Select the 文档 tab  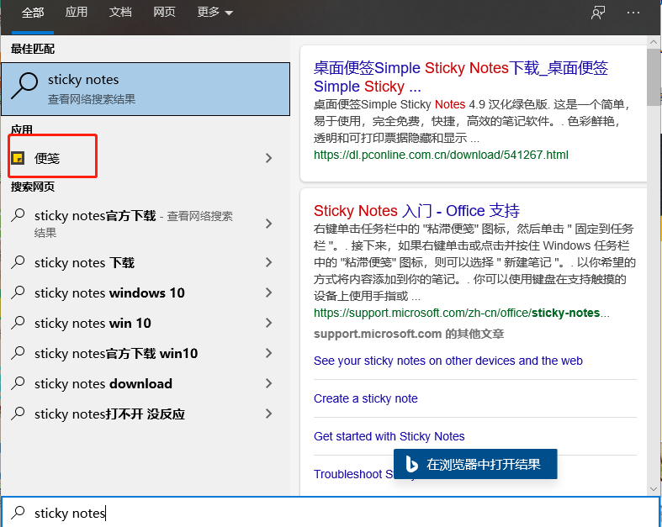click(x=120, y=12)
